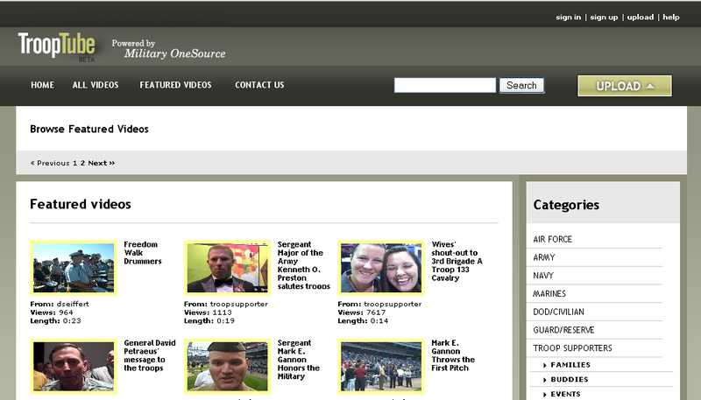Open Sergeant Mark Gannon Honors Military thumbnail
This screenshot has height=400, width=701.
pyautogui.click(x=228, y=367)
